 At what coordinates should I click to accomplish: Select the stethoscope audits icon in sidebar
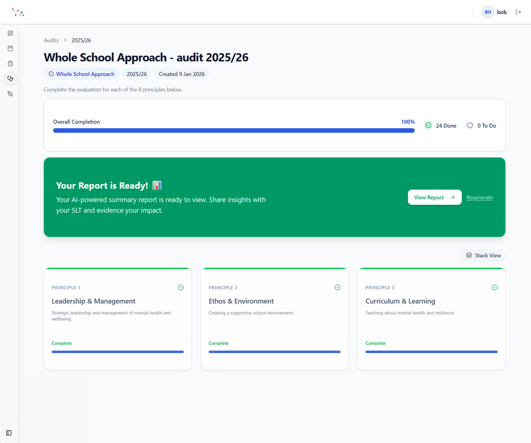pyautogui.click(x=10, y=78)
